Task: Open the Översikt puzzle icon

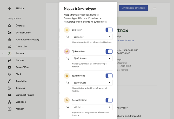Action: point(10,26)
